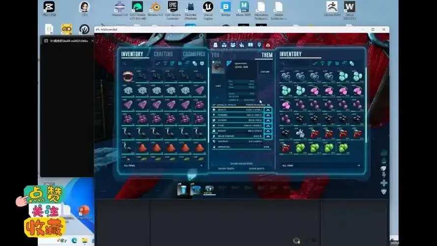The height and width of the screenshot is (246, 437).
Task: Click the right panel Inventory heading tab
Action: click(x=291, y=54)
